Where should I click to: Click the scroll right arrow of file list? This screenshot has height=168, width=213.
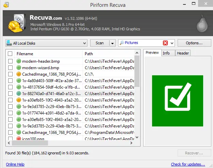(131, 143)
